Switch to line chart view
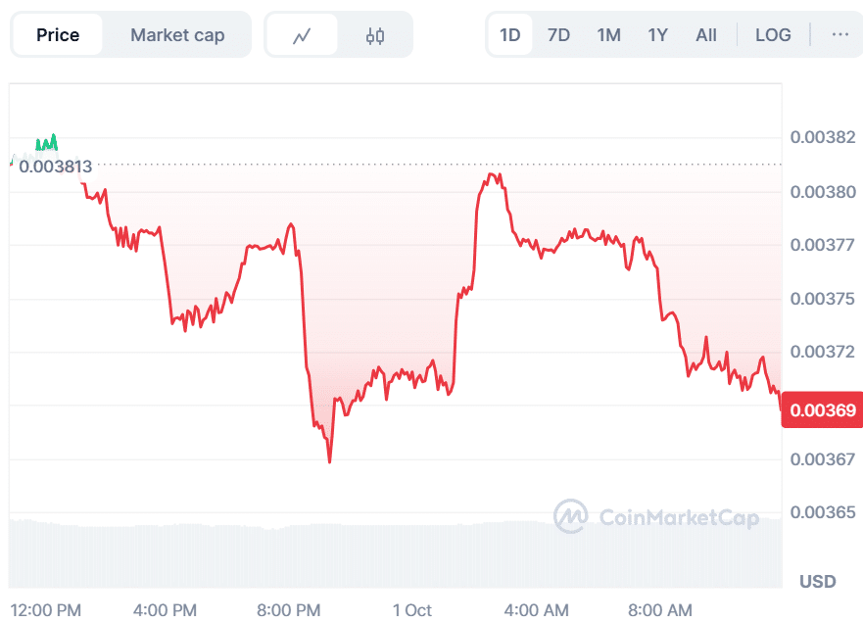 pos(302,35)
